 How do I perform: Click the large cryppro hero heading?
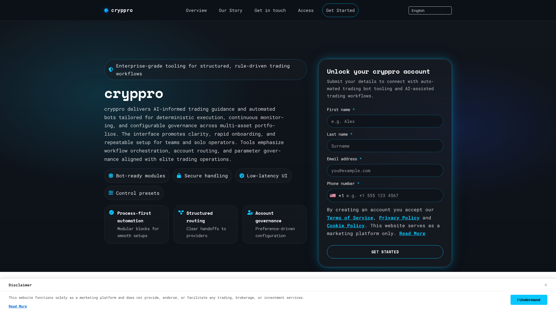[134, 94]
